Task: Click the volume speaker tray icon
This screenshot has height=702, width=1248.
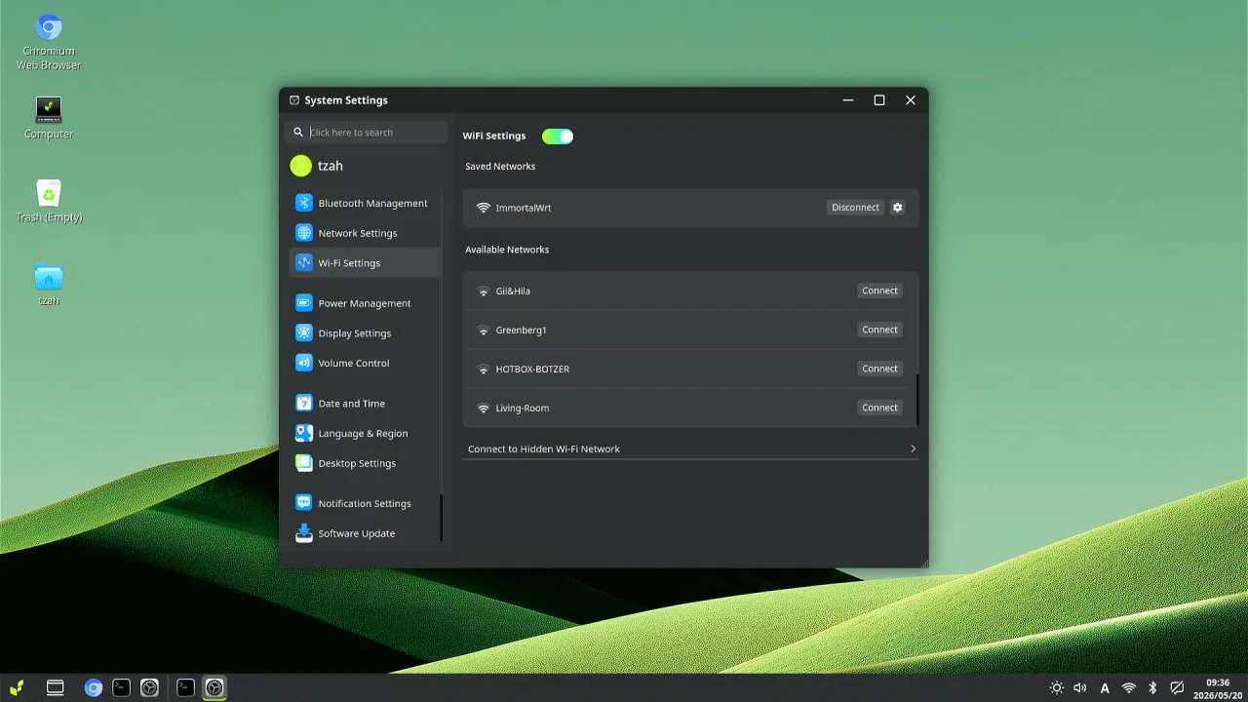Action: click(x=1080, y=687)
